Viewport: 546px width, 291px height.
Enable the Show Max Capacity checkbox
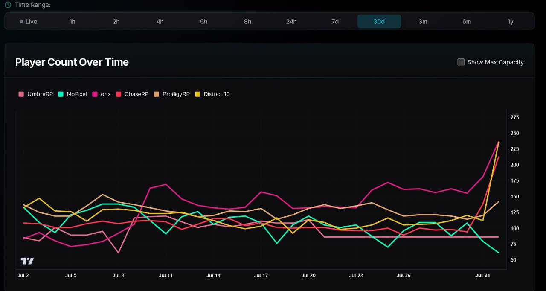(x=461, y=62)
